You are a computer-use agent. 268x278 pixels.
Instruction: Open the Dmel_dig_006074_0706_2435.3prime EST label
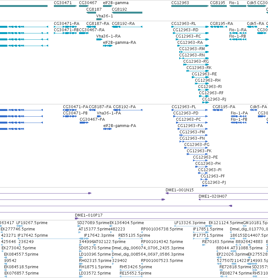[x=148, y=248]
